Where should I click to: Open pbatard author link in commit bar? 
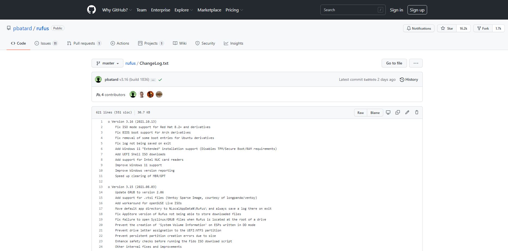pyautogui.click(x=111, y=79)
